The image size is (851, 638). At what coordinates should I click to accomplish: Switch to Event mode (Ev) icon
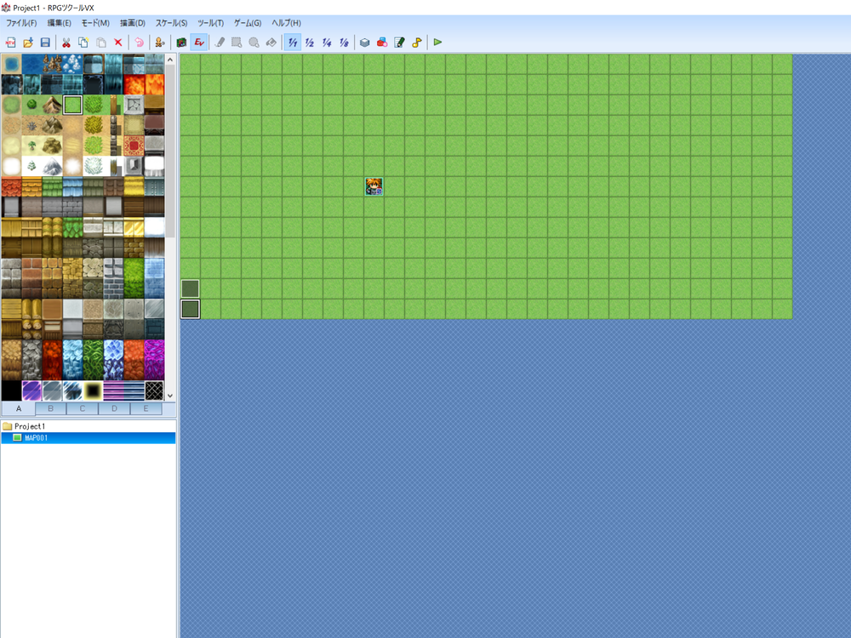[x=199, y=43]
